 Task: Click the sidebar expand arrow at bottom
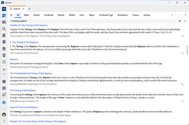pyautogui.click(x=8, y=121)
